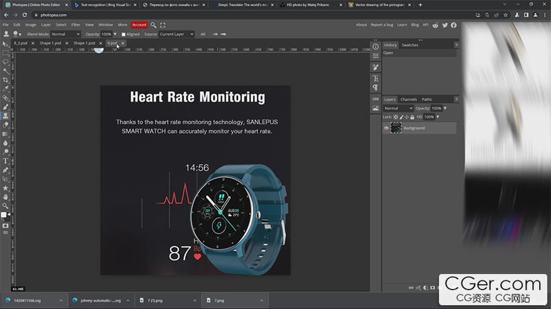This screenshot has width=551, height=309.
Task: Switch to the Paths tab
Action: pyautogui.click(x=426, y=99)
